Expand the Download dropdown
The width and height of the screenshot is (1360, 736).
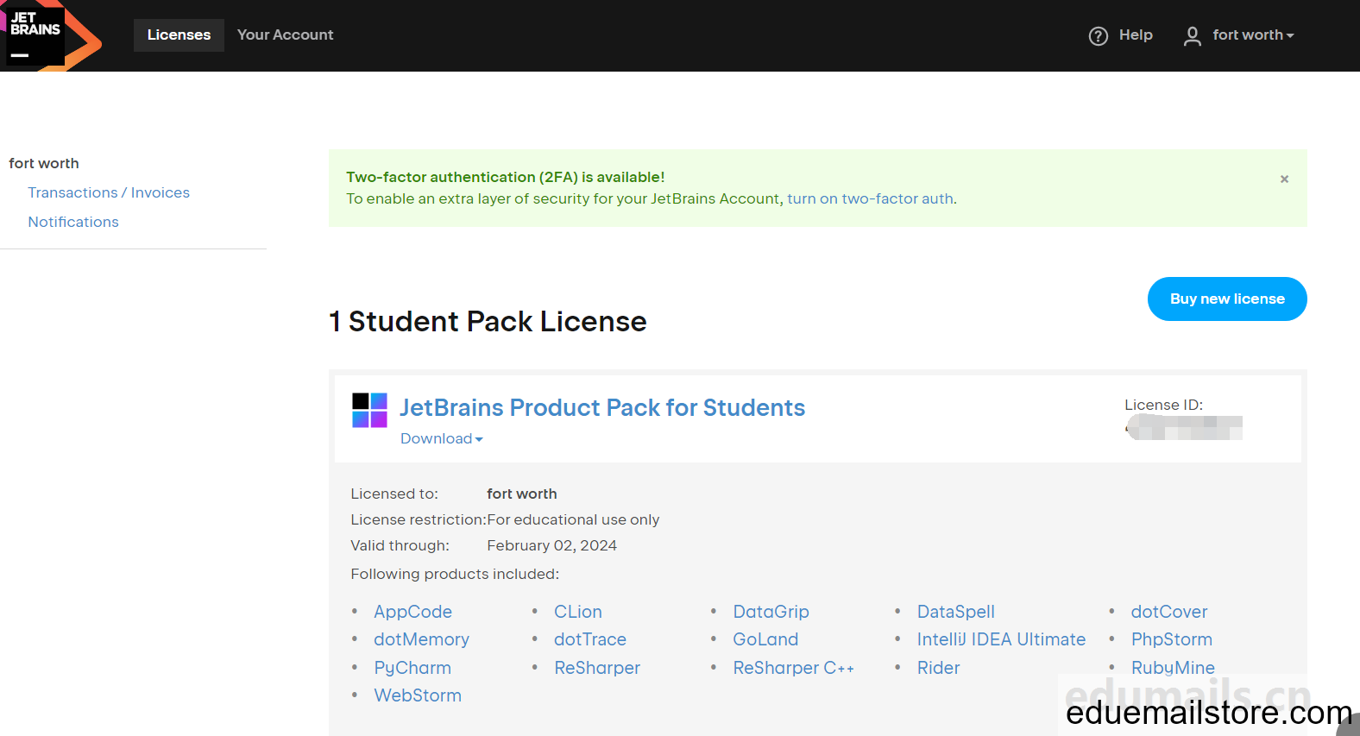click(x=441, y=438)
